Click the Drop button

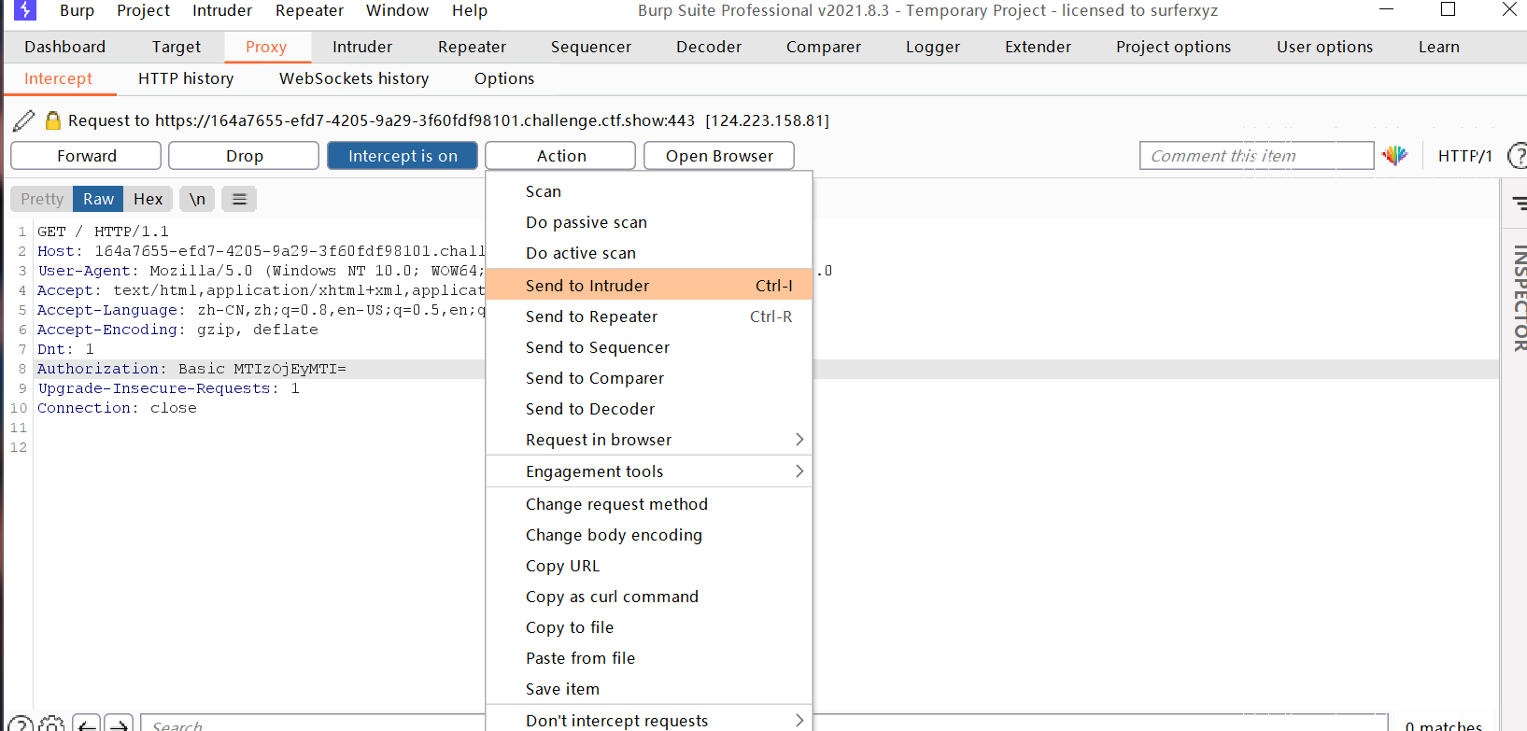[x=244, y=156]
